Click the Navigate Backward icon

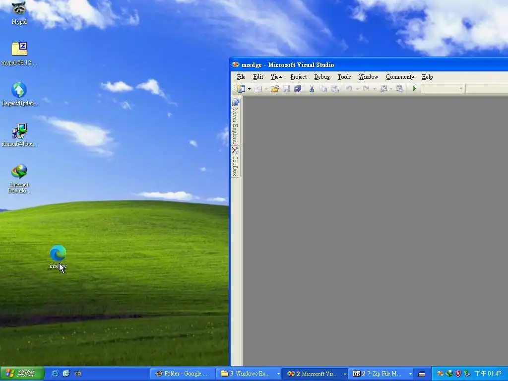pyautogui.click(x=383, y=89)
